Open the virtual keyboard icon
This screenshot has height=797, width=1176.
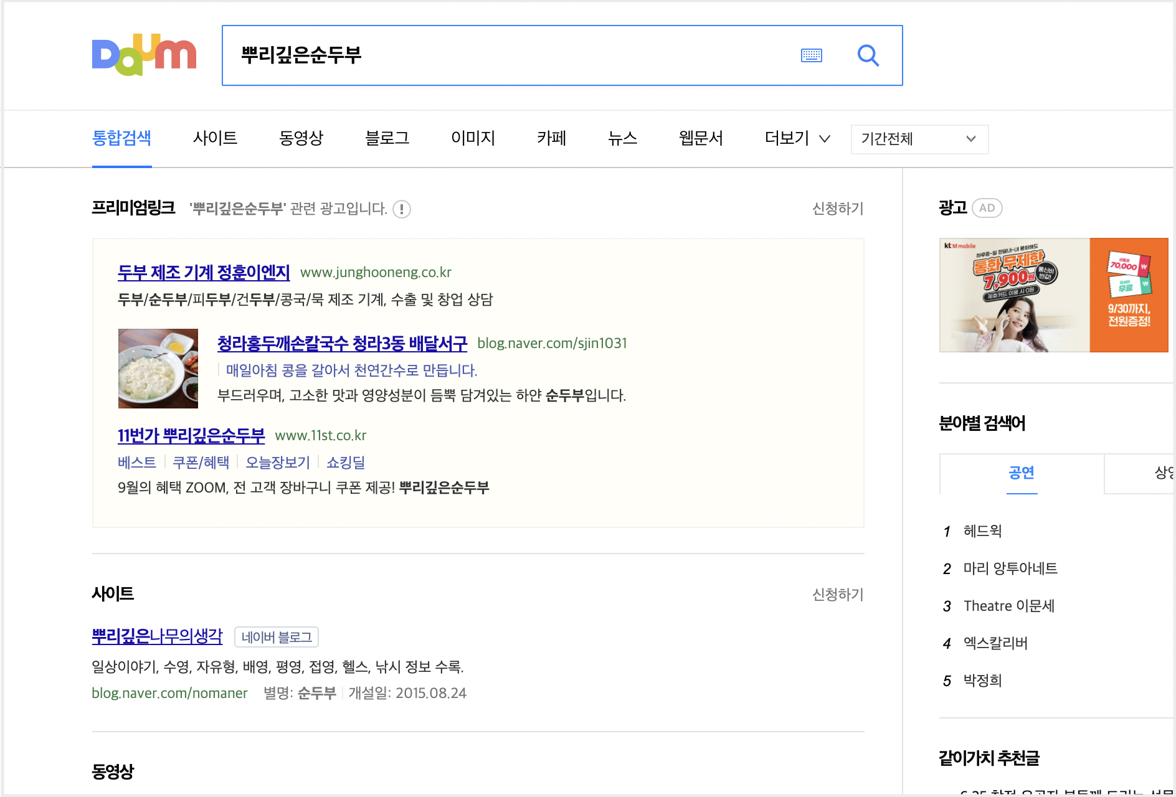pyautogui.click(x=811, y=55)
